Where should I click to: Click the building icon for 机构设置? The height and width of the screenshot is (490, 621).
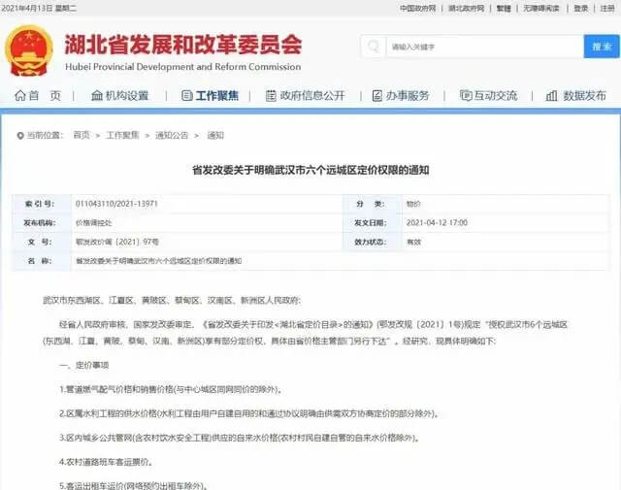pyautogui.click(x=97, y=96)
